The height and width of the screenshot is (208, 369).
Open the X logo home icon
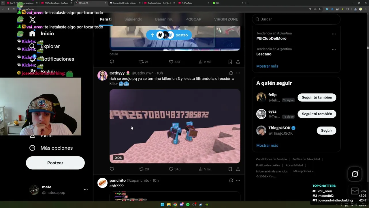point(33,20)
